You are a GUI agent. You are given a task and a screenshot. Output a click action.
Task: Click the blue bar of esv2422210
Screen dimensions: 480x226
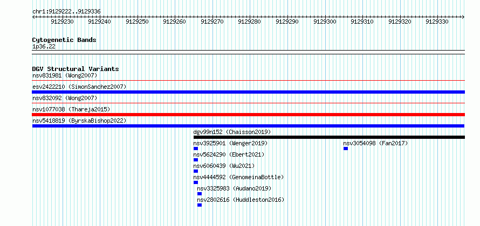pyautogui.click(x=249, y=92)
